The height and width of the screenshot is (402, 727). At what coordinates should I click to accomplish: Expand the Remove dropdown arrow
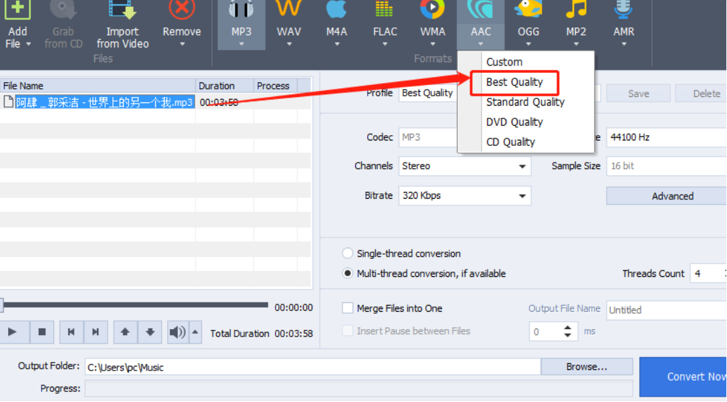tap(182, 45)
